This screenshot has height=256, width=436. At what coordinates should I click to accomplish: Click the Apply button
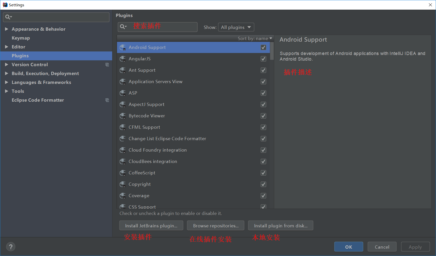tap(415, 247)
